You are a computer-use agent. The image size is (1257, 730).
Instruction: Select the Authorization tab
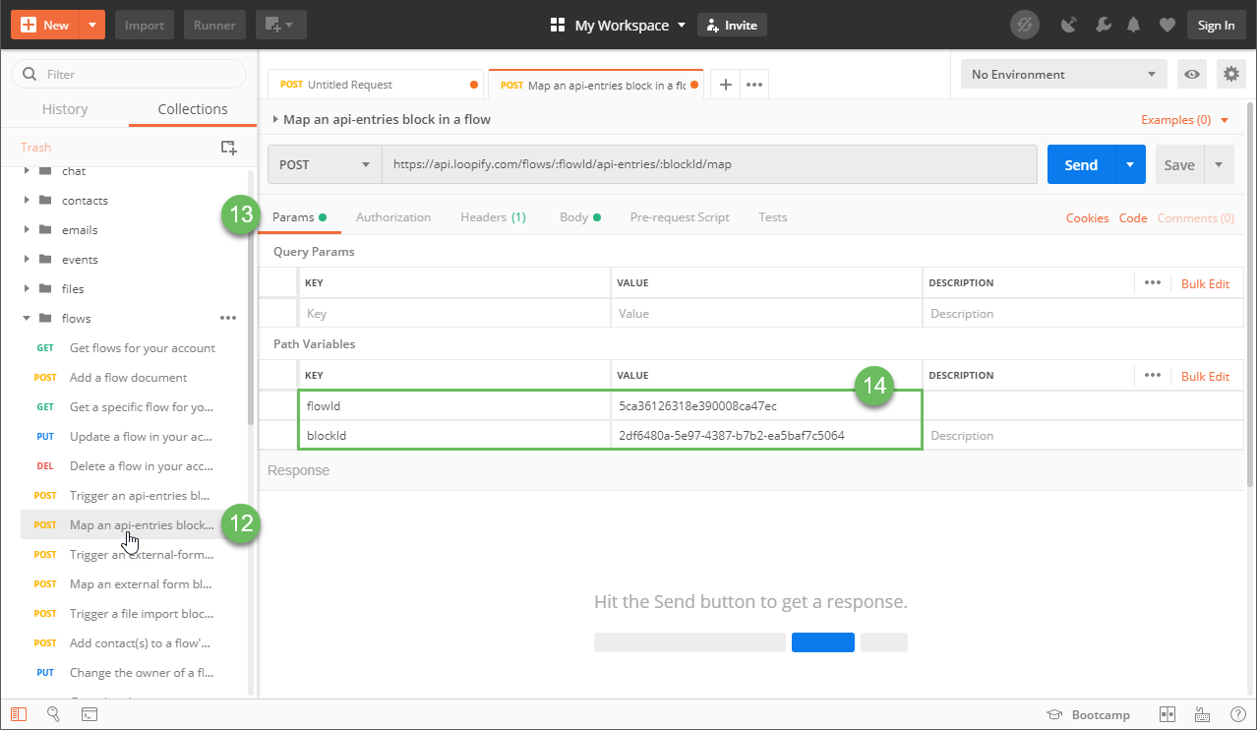pyautogui.click(x=393, y=217)
